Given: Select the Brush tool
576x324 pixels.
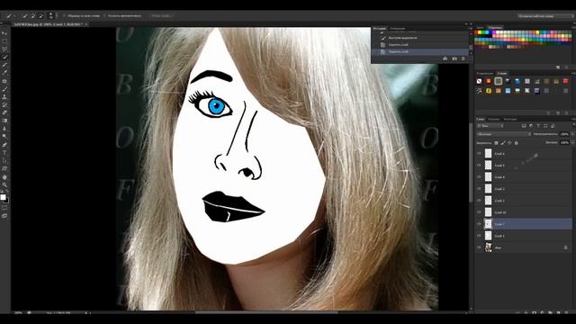Looking at the screenshot, I should [x=4, y=89].
